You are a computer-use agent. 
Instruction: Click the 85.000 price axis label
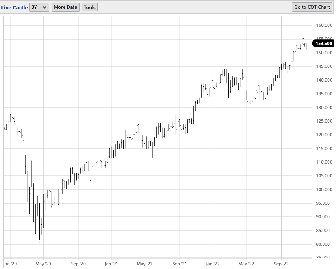(x=323, y=230)
